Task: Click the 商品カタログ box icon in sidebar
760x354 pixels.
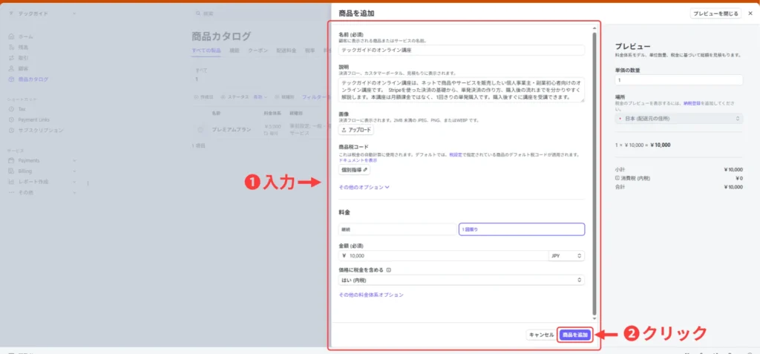Action: [12, 79]
